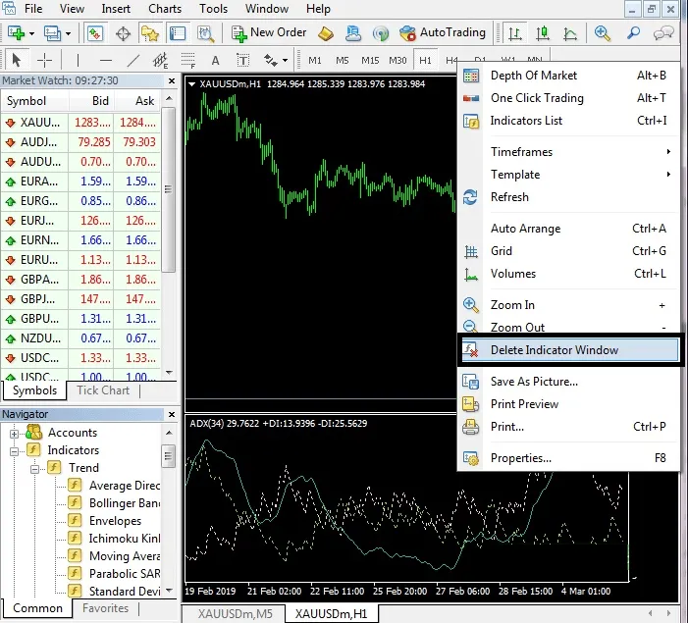
Task: Toggle Grid in context menu
Action: coord(569,251)
